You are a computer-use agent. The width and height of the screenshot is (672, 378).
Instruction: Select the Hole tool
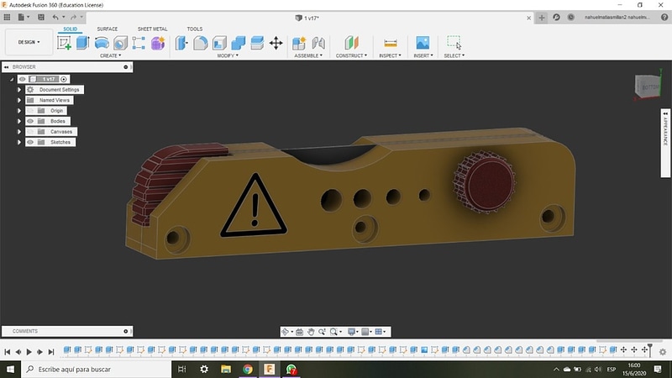pos(120,43)
